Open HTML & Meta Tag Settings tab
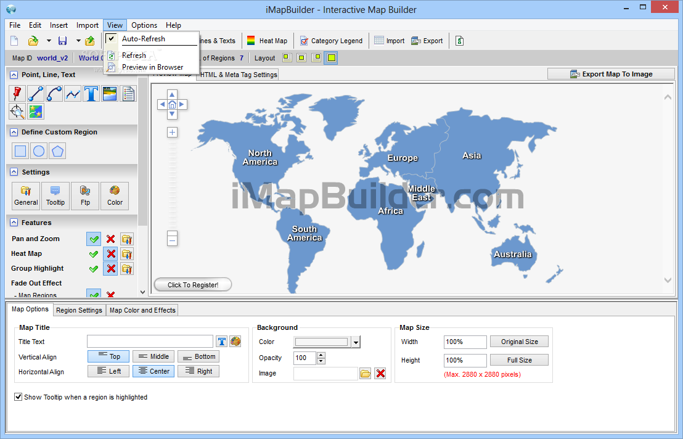 pyautogui.click(x=239, y=75)
